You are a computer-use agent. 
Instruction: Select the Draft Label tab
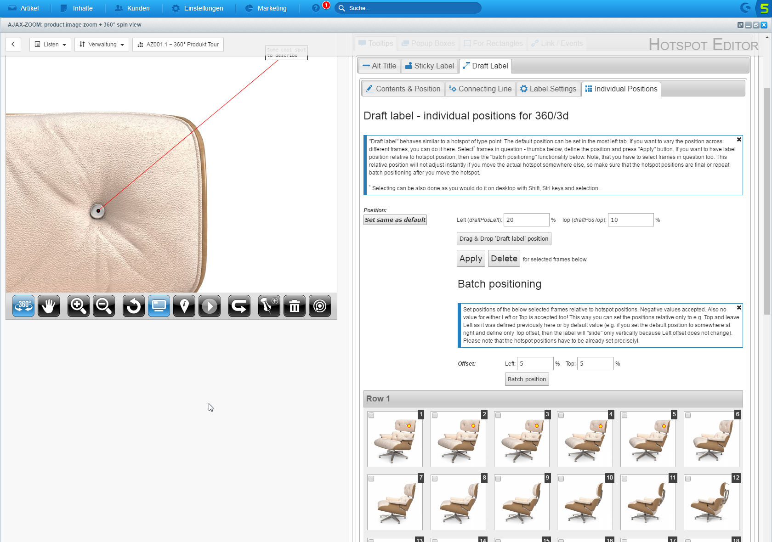point(485,66)
